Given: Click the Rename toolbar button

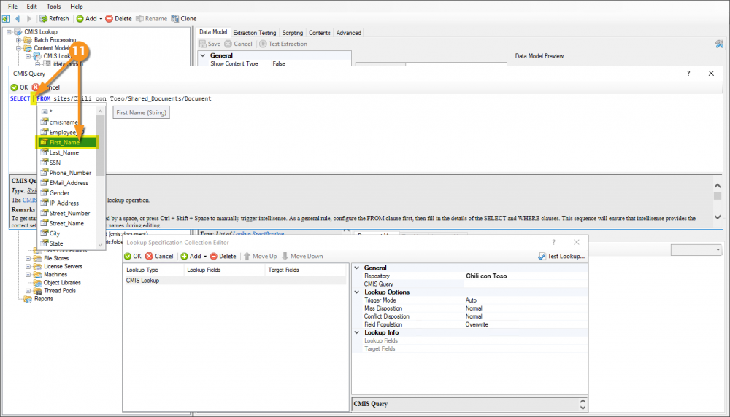Looking at the screenshot, I should (x=151, y=19).
